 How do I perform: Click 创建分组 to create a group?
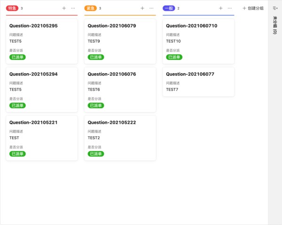click(253, 8)
